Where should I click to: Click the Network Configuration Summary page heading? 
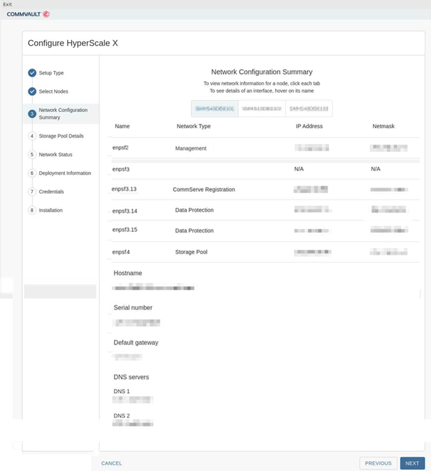click(262, 72)
